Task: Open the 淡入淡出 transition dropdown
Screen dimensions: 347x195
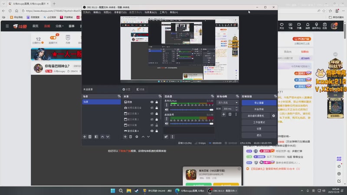Action: [x=227, y=103]
